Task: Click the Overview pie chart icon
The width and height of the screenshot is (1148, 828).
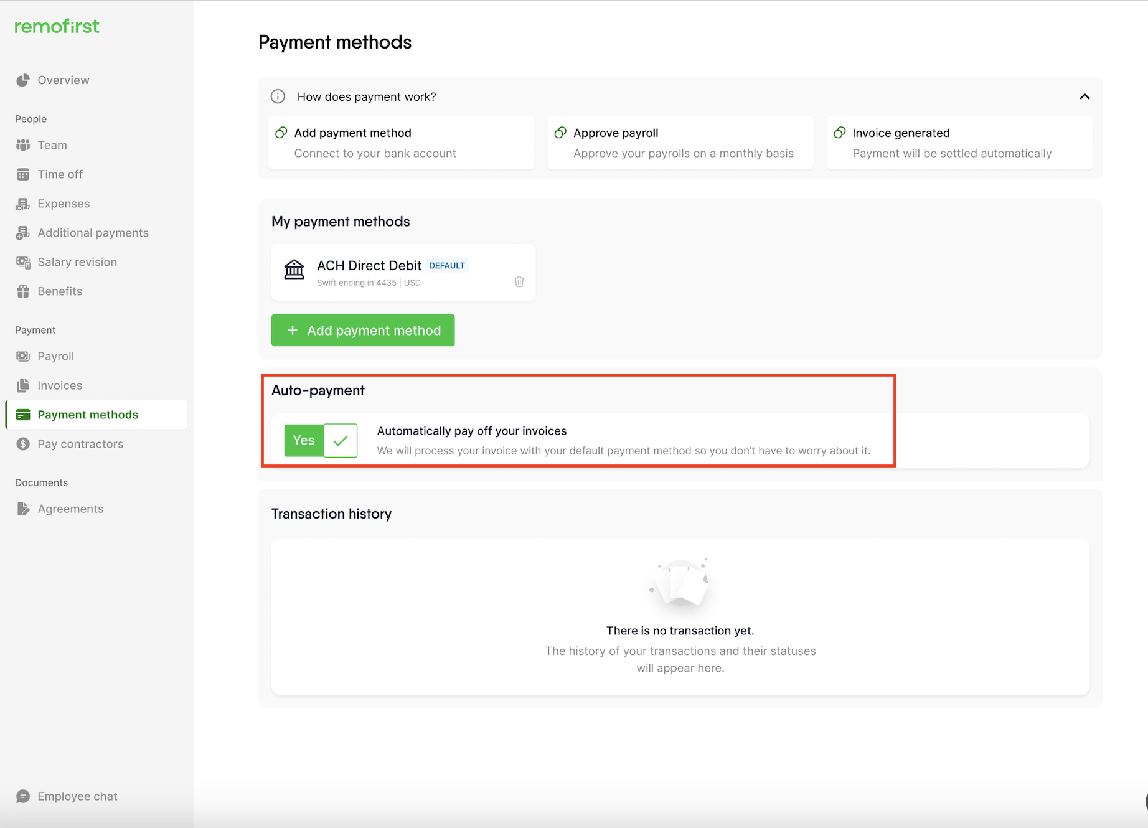Action: (23, 80)
